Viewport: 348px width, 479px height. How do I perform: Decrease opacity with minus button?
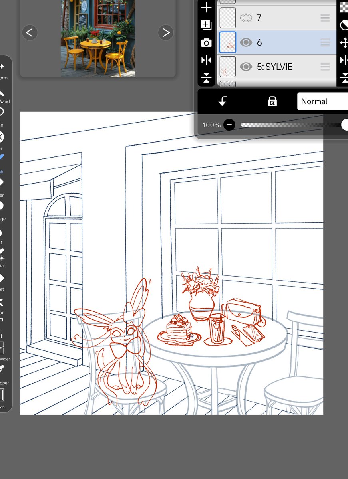click(229, 125)
